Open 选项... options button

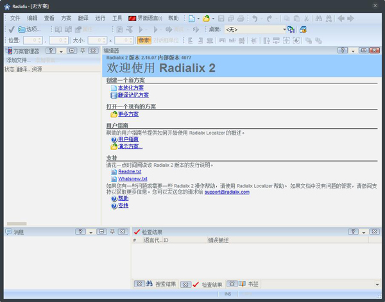pyautogui.click(x=30, y=29)
